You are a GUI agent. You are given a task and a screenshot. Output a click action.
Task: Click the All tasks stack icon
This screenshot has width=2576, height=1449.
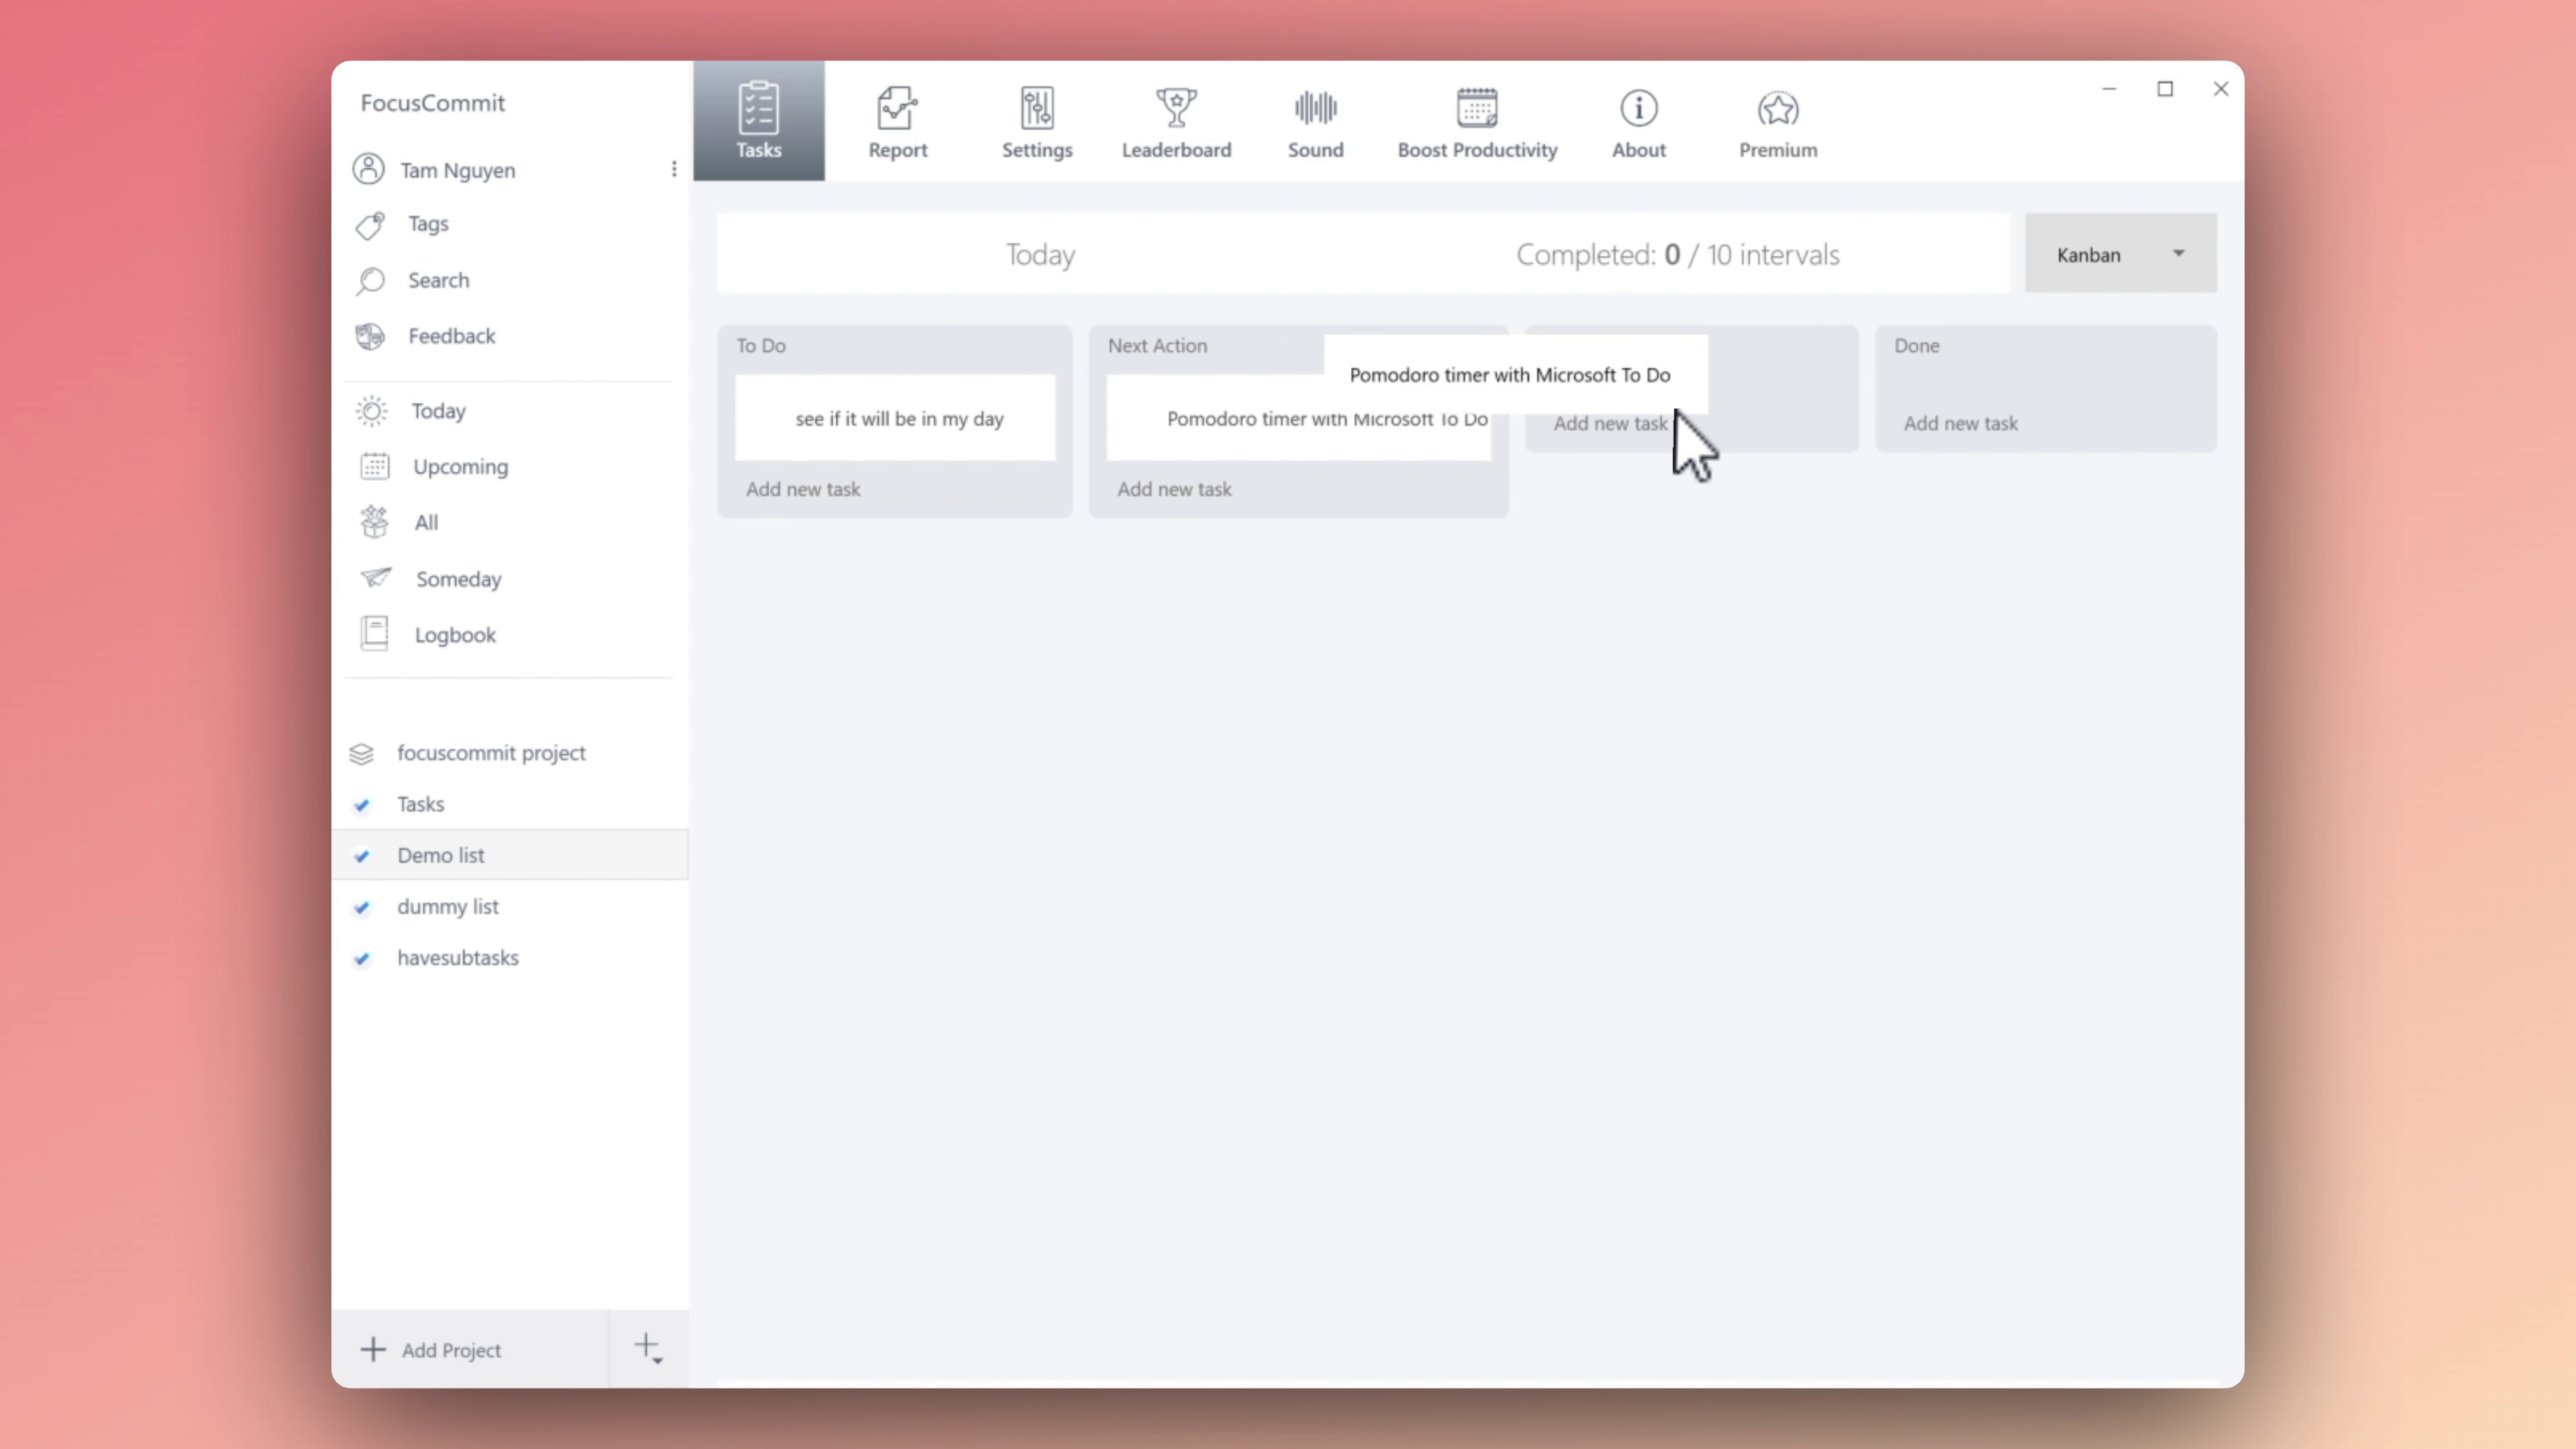375,522
